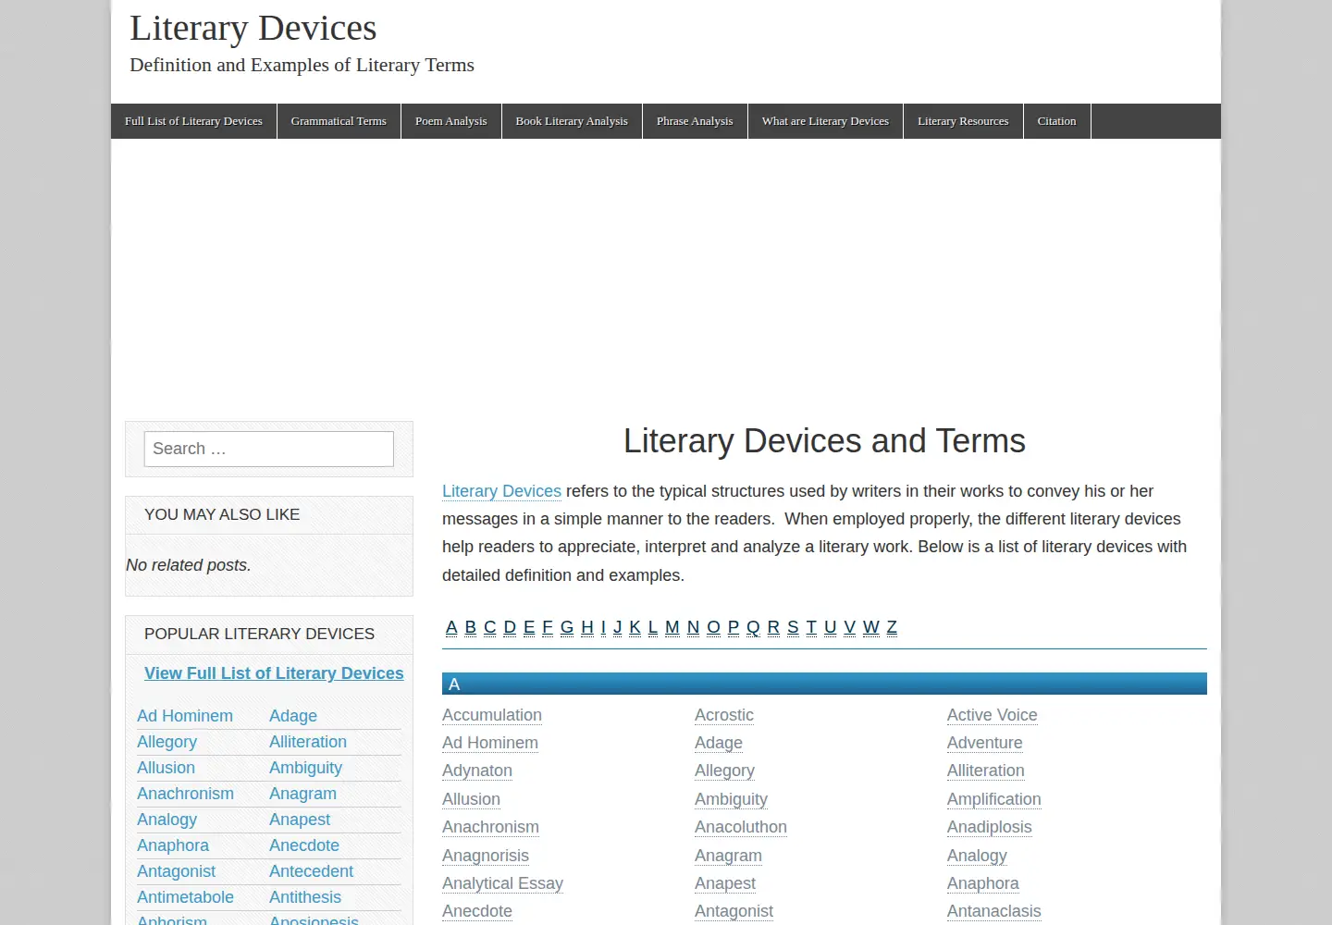Open the Poem Analysis menu item
This screenshot has width=1332, height=925.
click(451, 121)
